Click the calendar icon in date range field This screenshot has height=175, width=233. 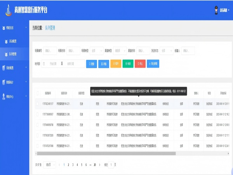point(44,64)
